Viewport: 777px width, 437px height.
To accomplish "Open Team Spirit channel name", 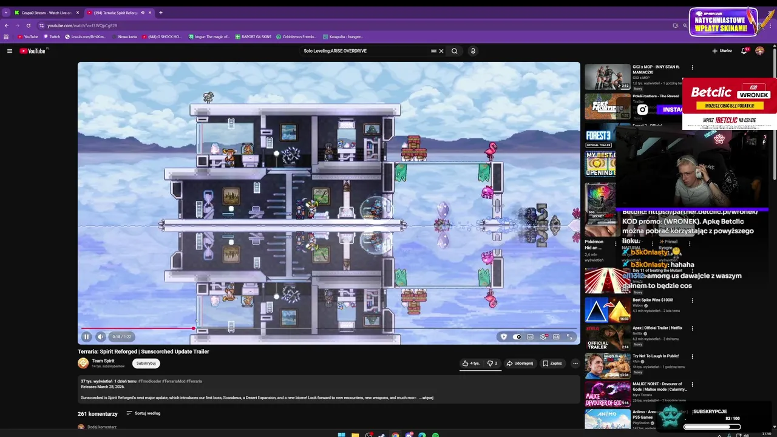I will tap(103, 361).
